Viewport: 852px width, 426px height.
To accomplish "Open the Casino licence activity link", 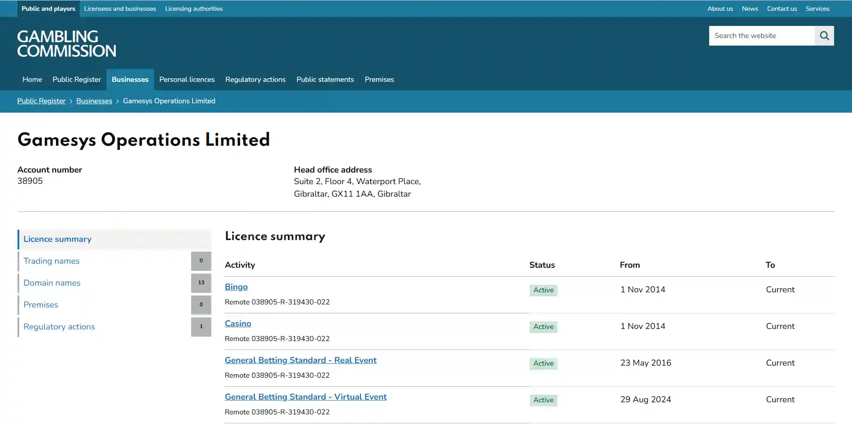I will 238,324.
